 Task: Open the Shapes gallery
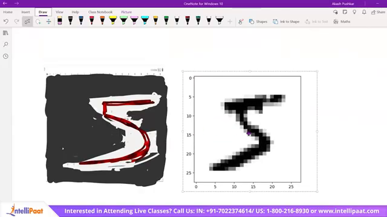258,22
